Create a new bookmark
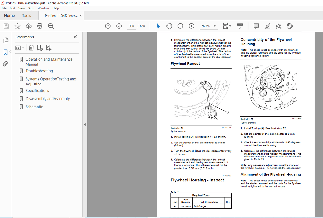The height and width of the screenshot is (218, 323). pyautogui.click(x=40, y=48)
